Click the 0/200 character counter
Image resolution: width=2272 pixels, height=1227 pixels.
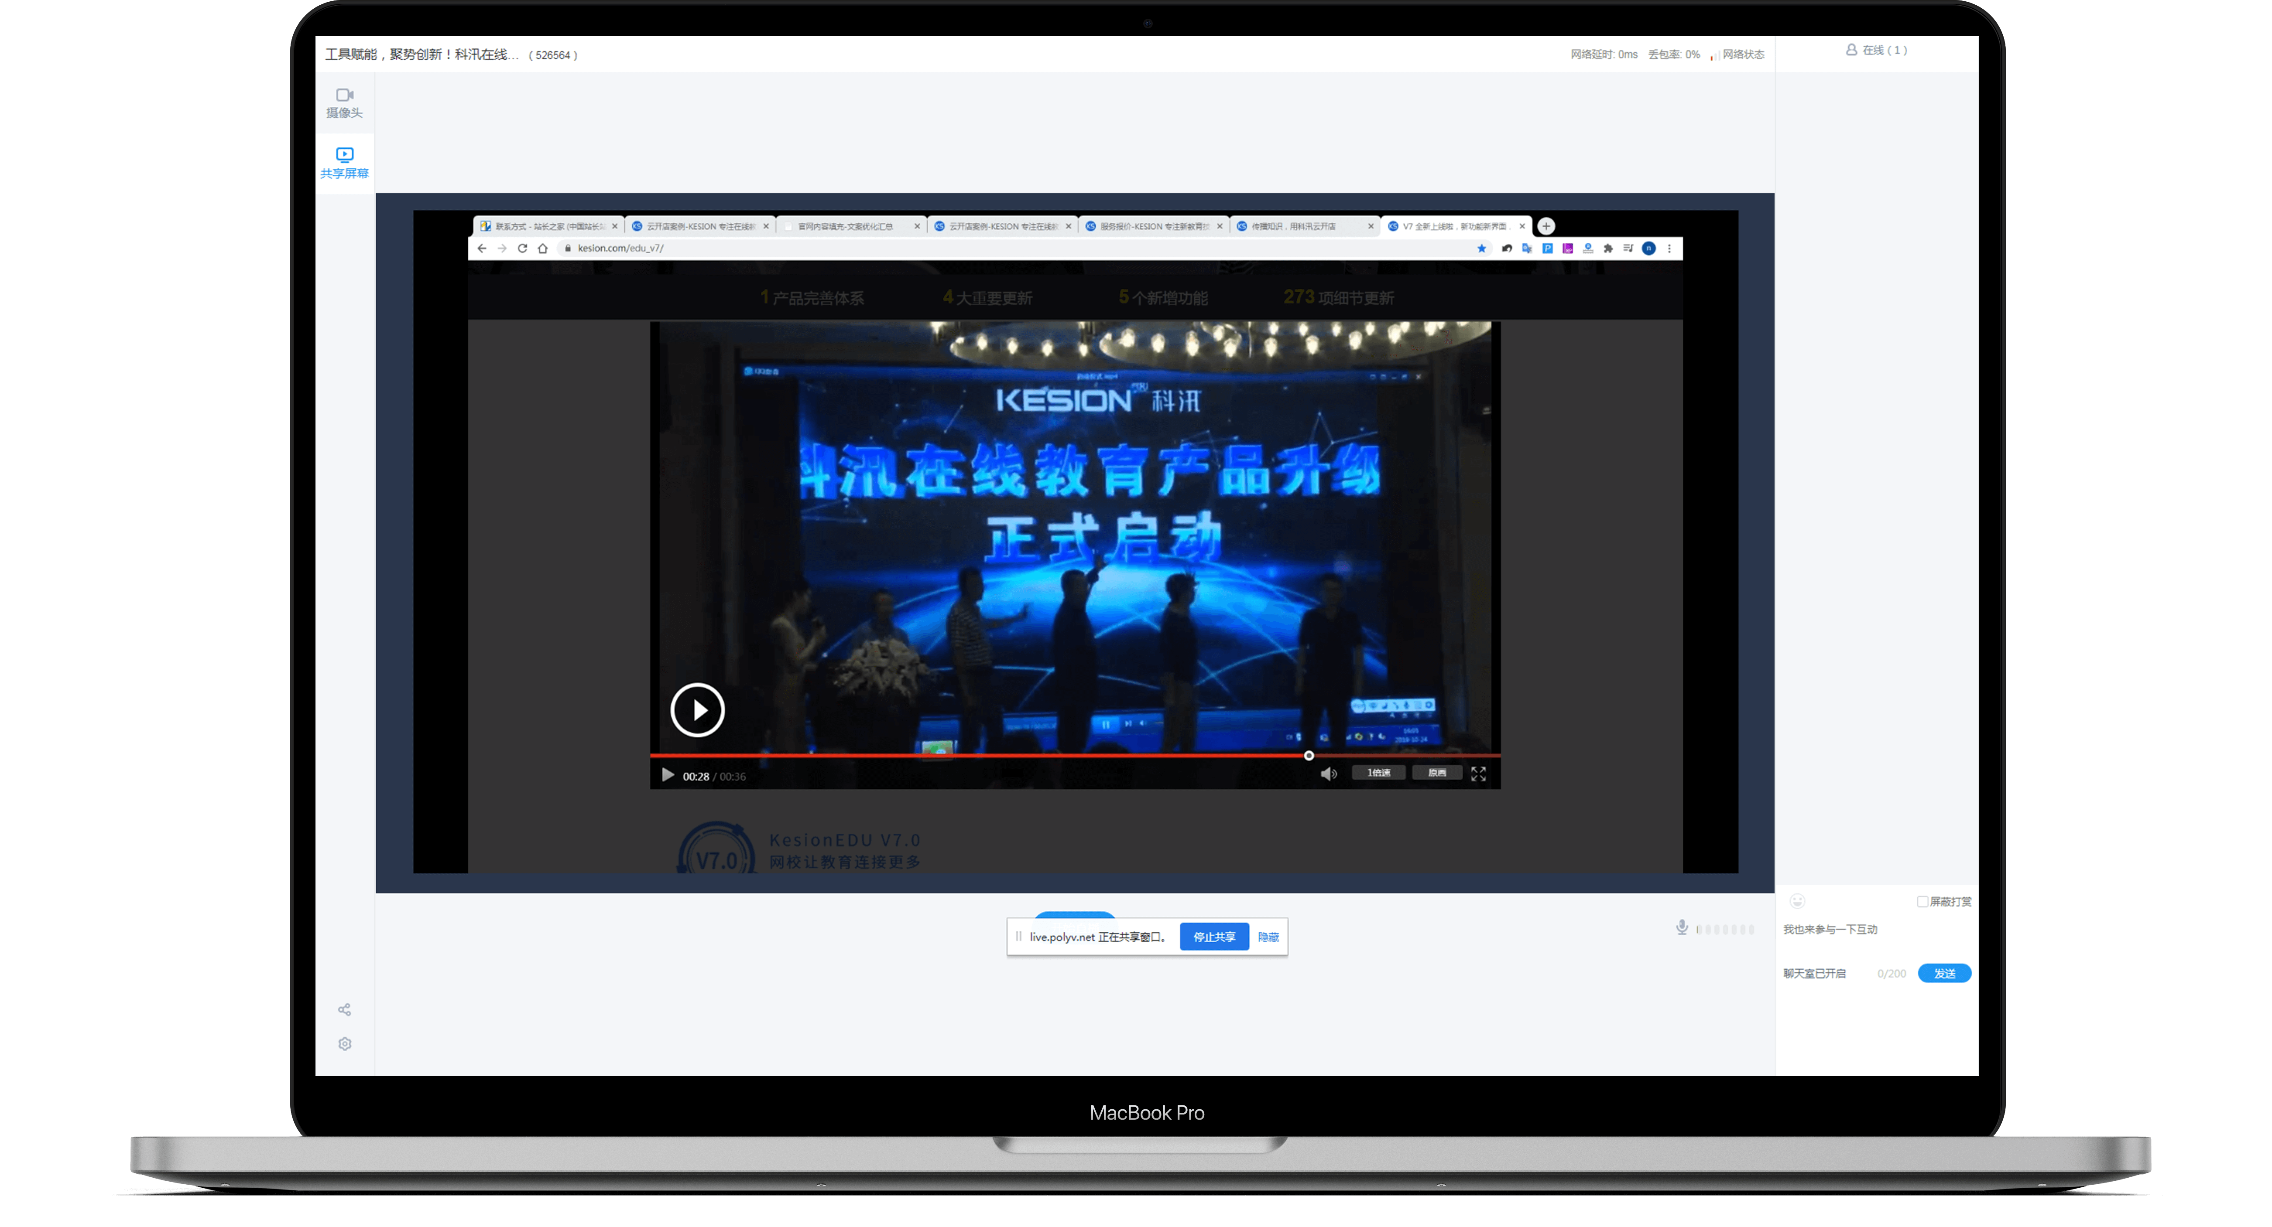pos(1891,973)
